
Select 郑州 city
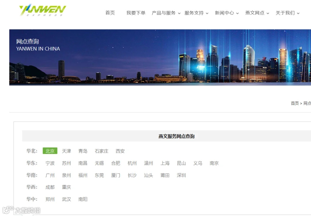50,199
